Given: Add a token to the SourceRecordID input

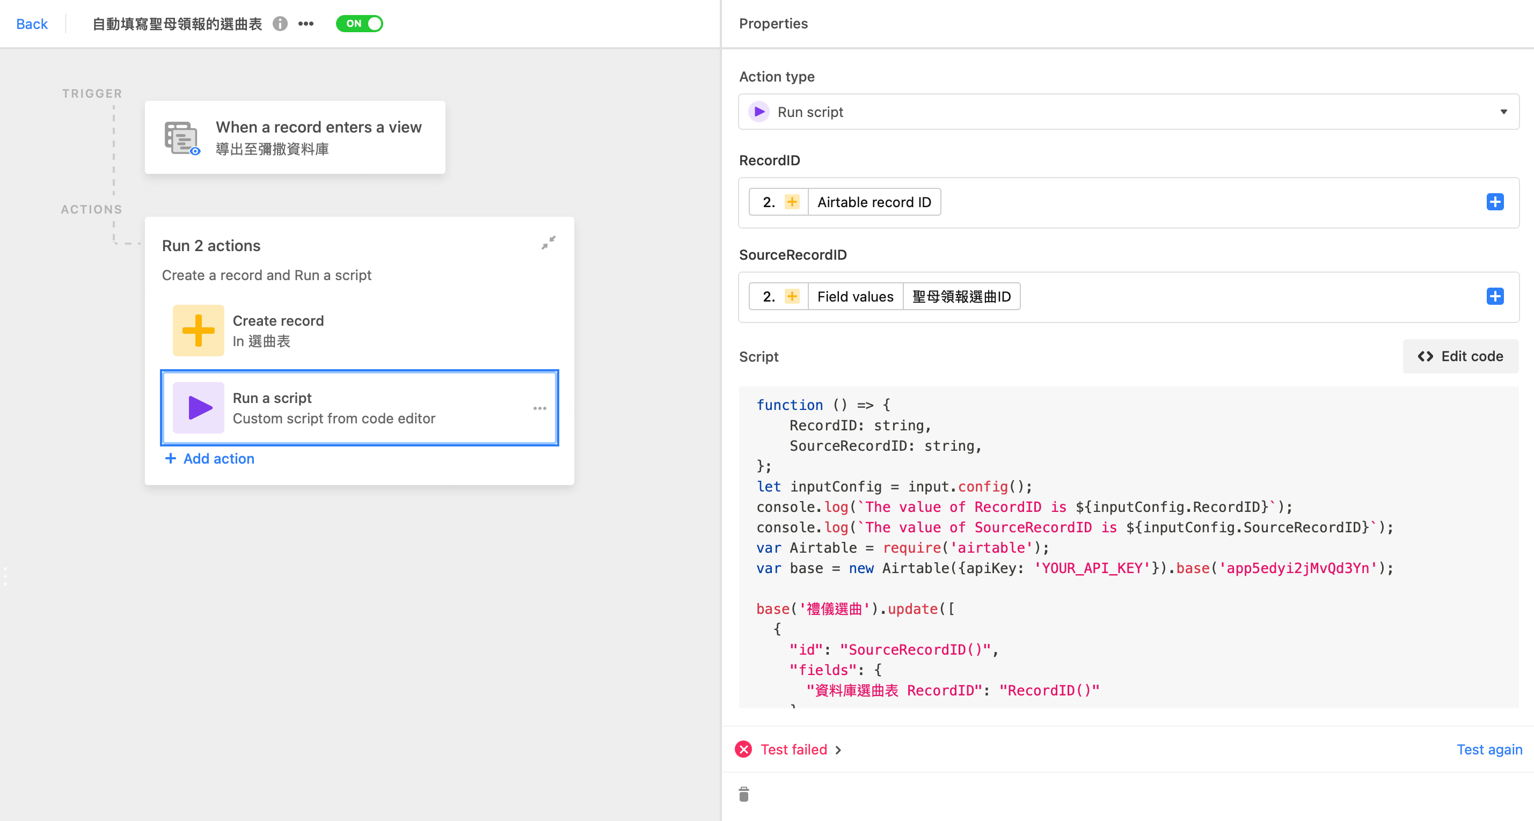Looking at the screenshot, I should click(x=1495, y=297).
